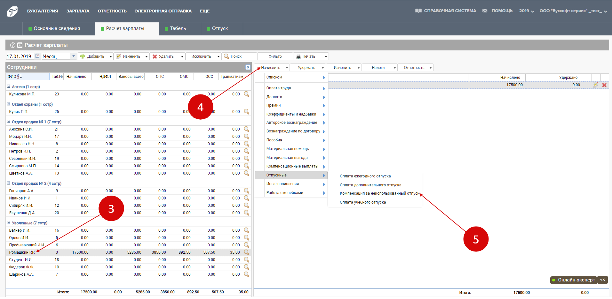Image resolution: width=612 pixels, height=299 pixels.
Task: Open the 2019 year dropdown
Action: click(527, 11)
